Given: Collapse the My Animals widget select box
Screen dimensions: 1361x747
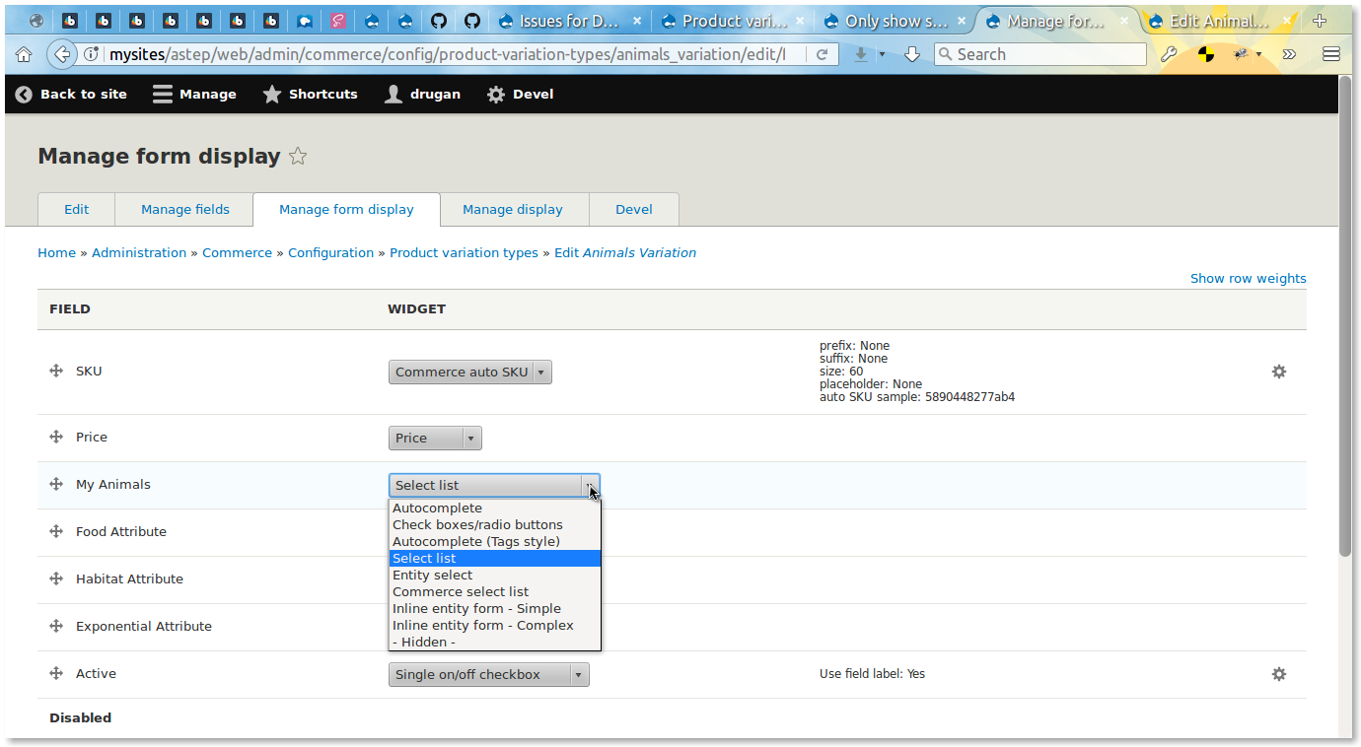Looking at the screenshot, I should (494, 485).
